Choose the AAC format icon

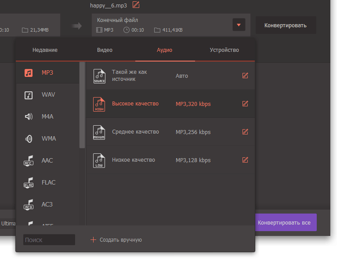click(x=29, y=161)
